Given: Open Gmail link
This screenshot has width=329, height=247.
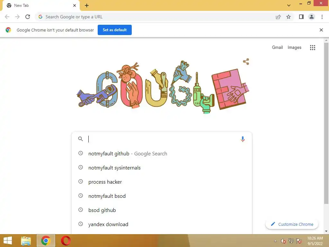Looking at the screenshot, I should coord(277,48).
